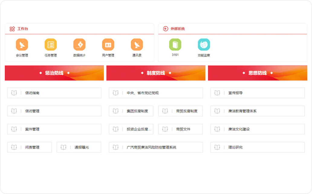
Task: Click the 外部系统 arrow icon
Action: (165, 29)
